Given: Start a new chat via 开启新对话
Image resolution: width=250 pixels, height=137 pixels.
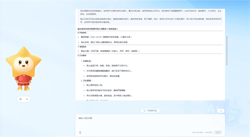Looking at the screenshot, I should pyautogui.click(x=150, y=111).
